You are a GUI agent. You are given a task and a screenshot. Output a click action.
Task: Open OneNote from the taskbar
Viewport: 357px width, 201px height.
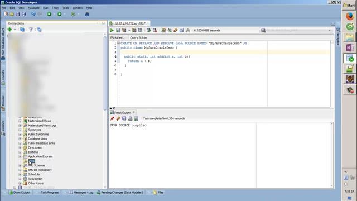pyautogui.click(x=350, y=47)
